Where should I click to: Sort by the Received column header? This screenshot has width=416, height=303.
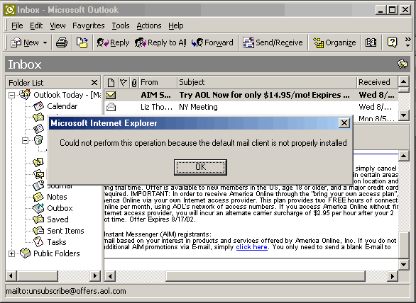(377, 82)
